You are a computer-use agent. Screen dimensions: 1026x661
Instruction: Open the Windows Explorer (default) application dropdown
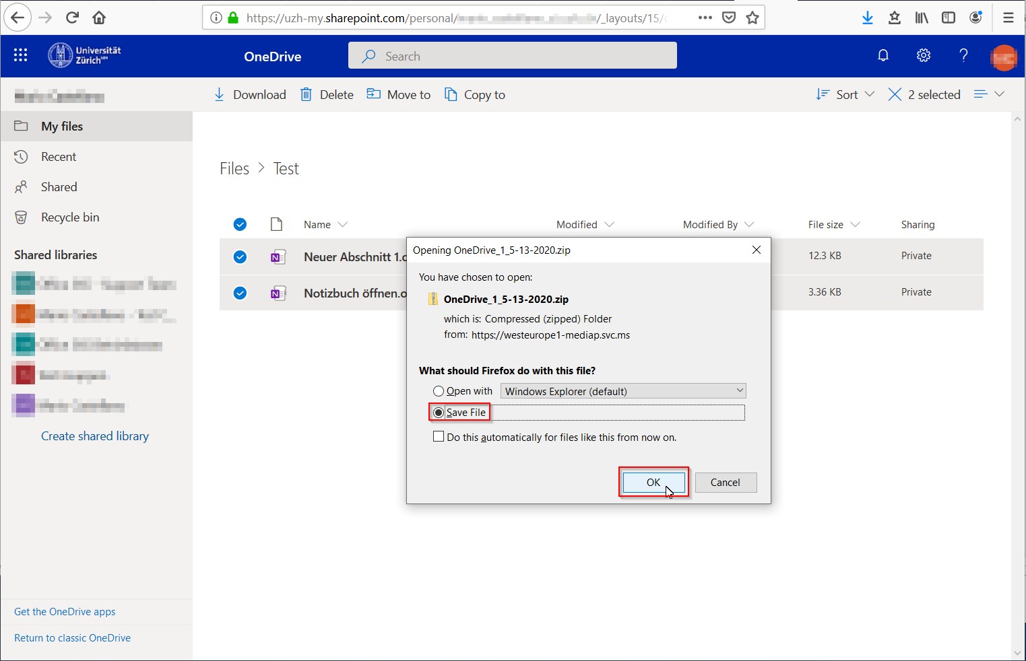point(623,391)
